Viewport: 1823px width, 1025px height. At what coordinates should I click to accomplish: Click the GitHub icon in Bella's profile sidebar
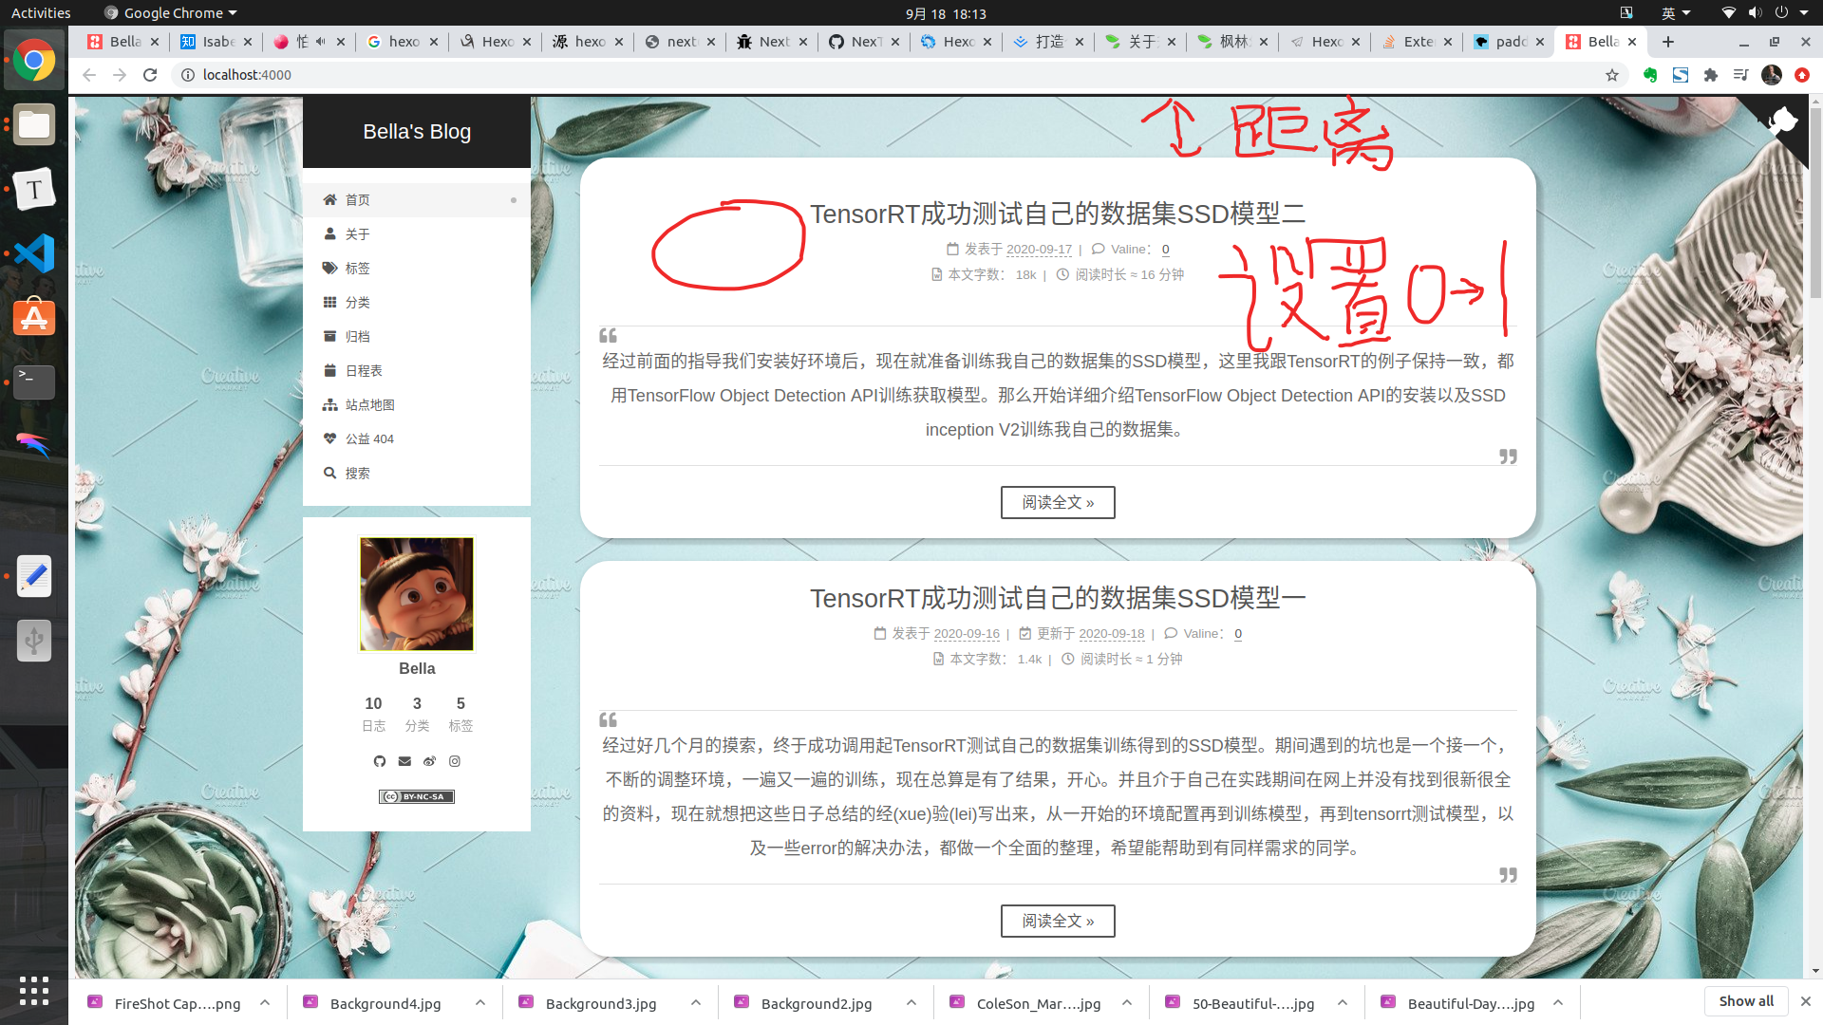click(380, 761)
